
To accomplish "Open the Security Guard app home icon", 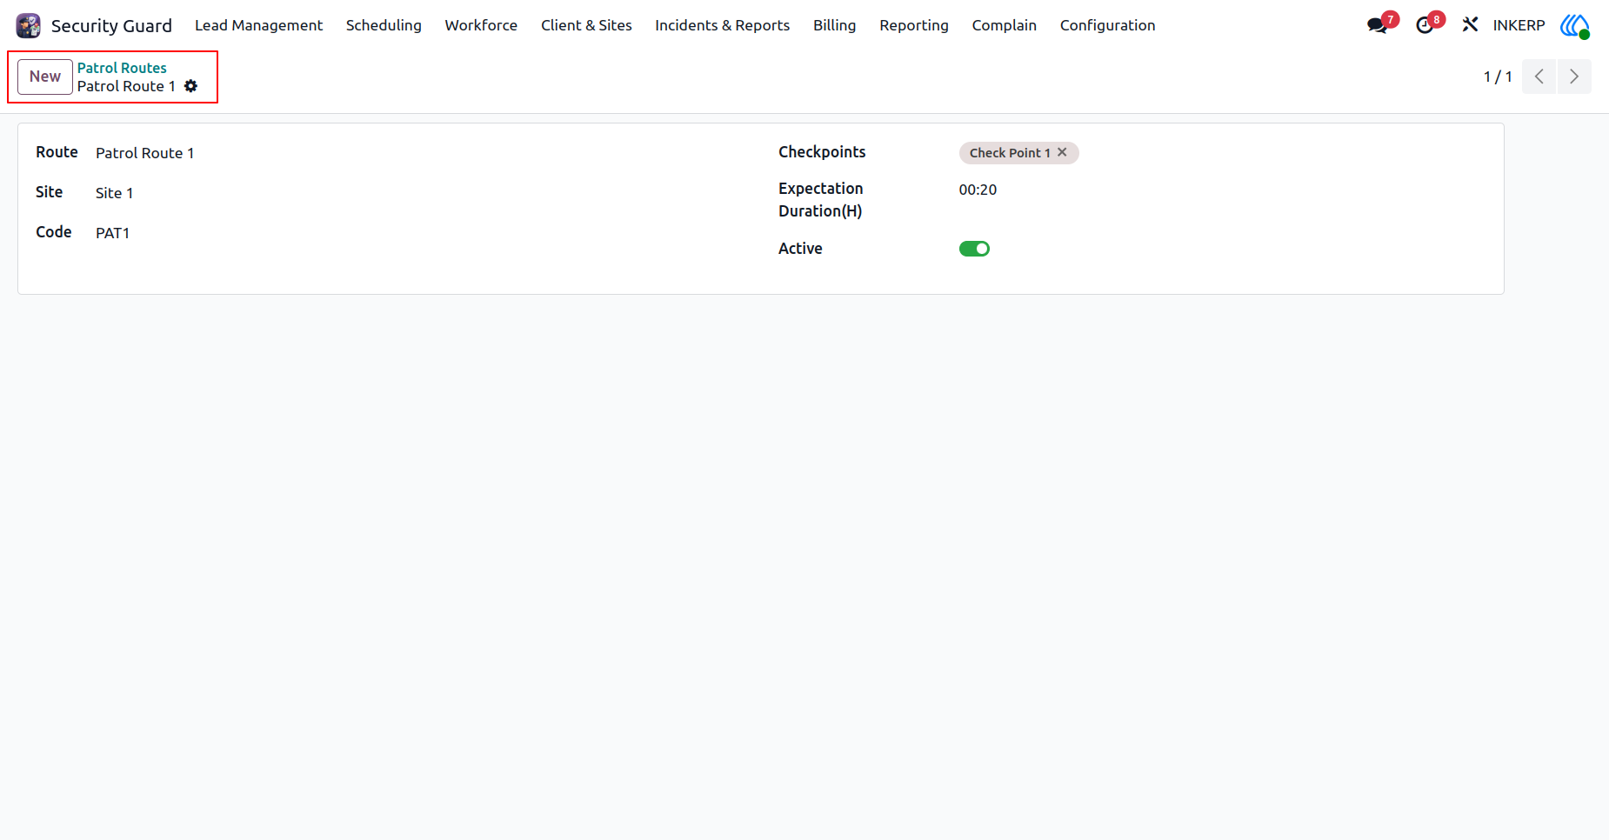I will [x=29, y=25].
